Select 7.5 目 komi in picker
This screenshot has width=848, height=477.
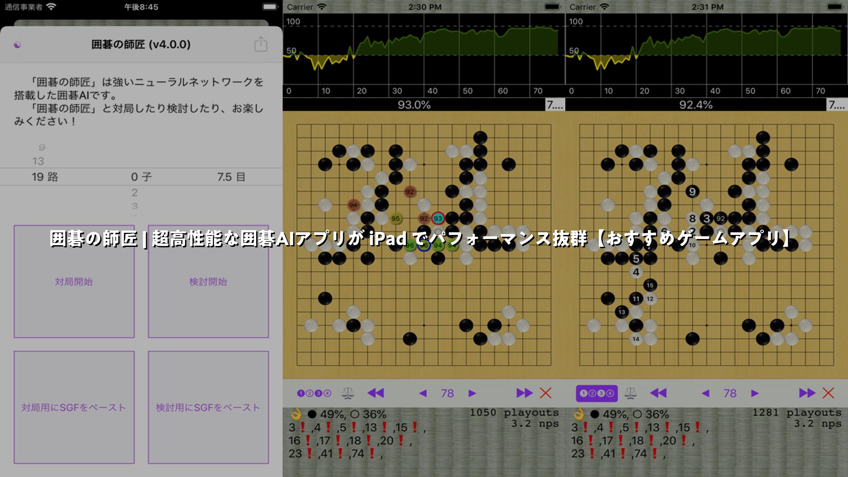click(x=231, y=177)
